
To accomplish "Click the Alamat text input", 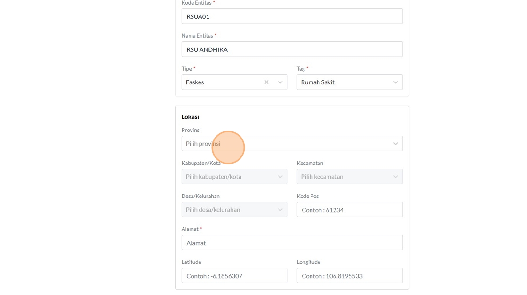I will pos(292,243).
